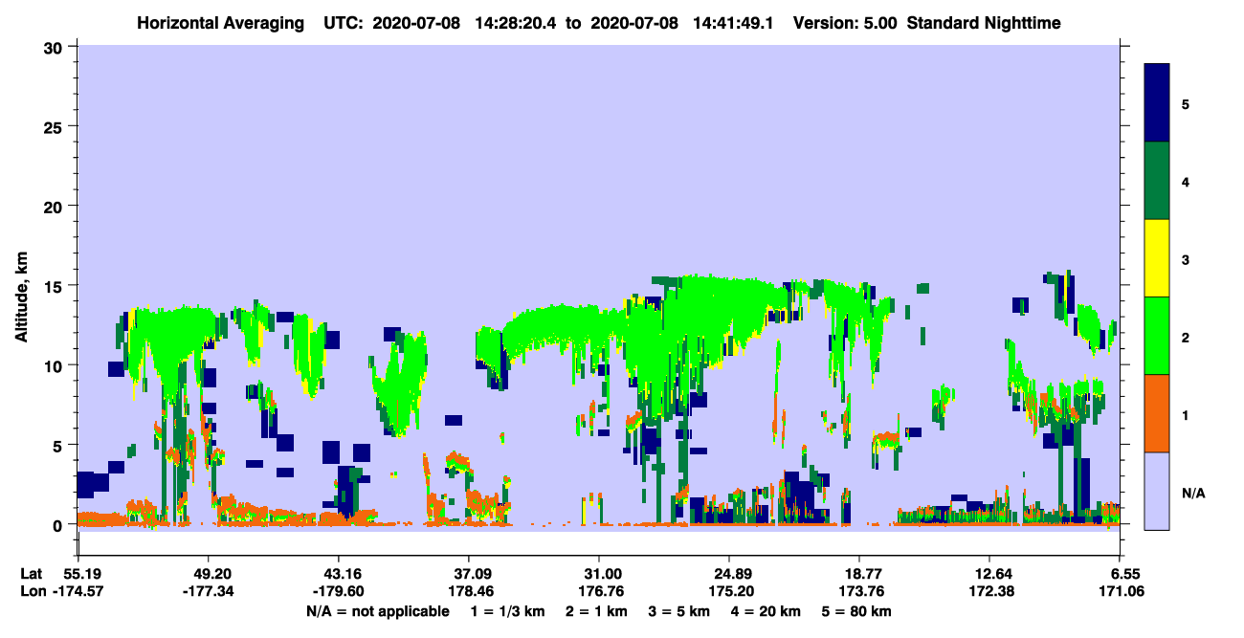Screen dimensions: 1244x638
Task: Click the dark green level 4 legend swatch
Action: (x=1157, y=181)
